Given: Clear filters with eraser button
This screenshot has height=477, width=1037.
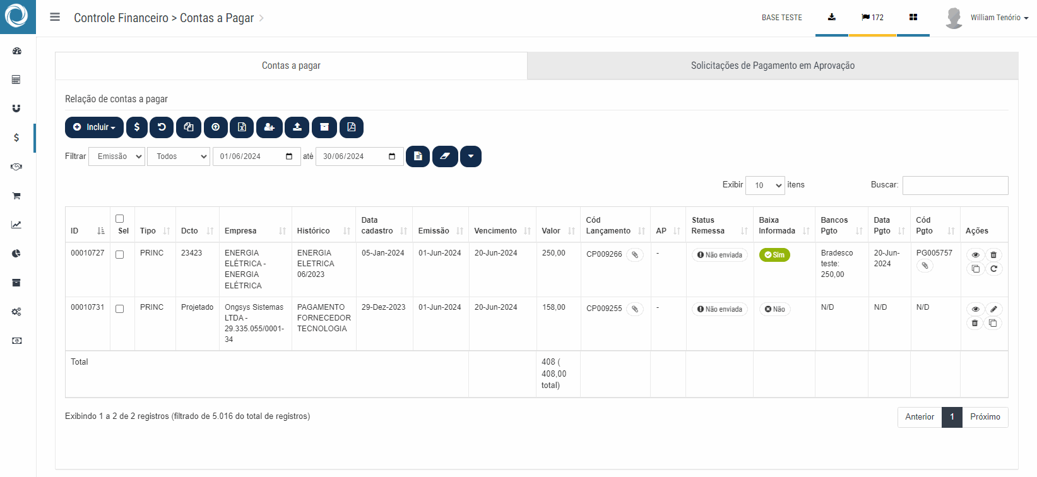Looking at the screenshot, I should 445,156.
